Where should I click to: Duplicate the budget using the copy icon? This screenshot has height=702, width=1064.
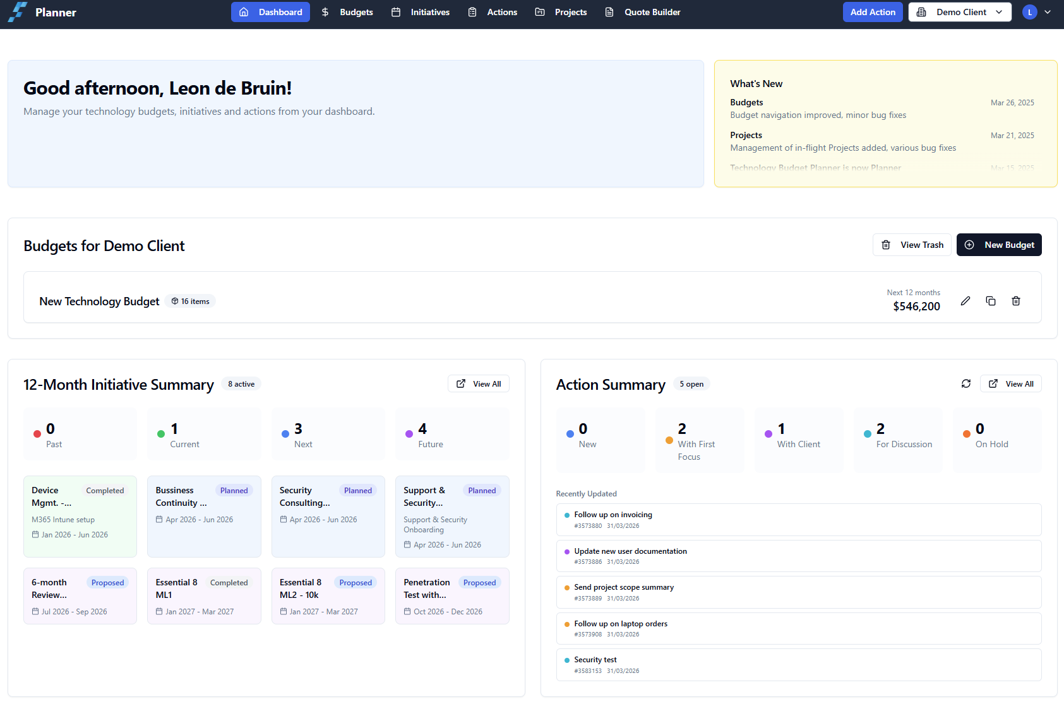pyautogui.click(x=990, y=301)
